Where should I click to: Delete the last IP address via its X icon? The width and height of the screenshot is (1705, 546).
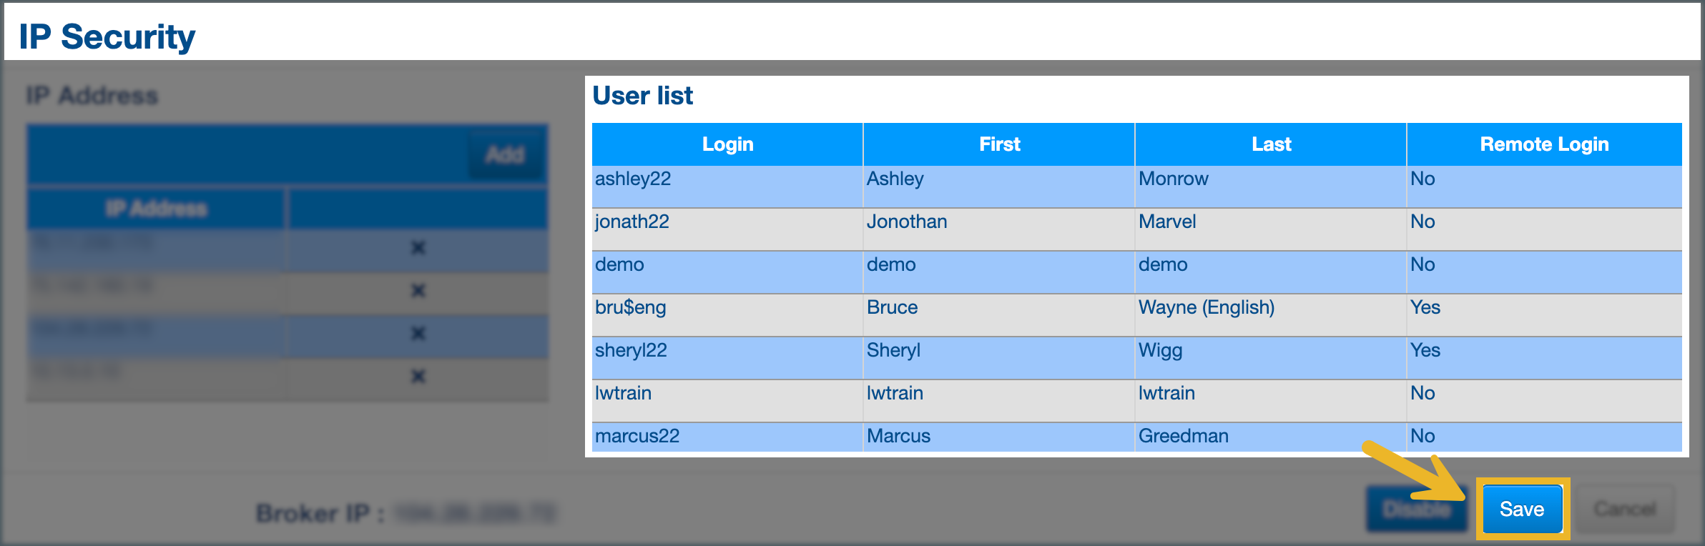418,377
